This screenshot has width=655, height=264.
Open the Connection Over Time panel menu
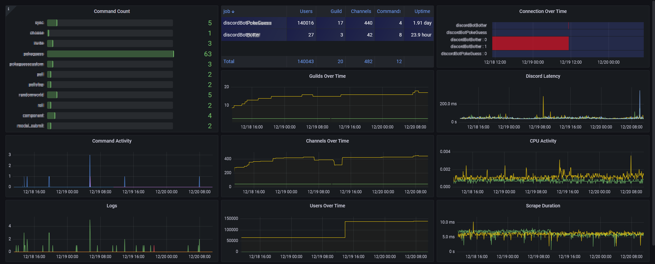click(543, 11)
